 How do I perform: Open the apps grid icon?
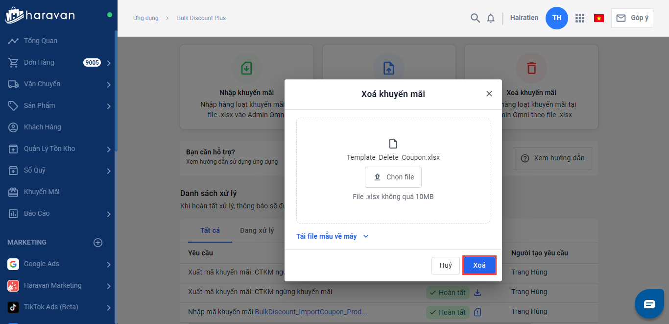[580, 18]
